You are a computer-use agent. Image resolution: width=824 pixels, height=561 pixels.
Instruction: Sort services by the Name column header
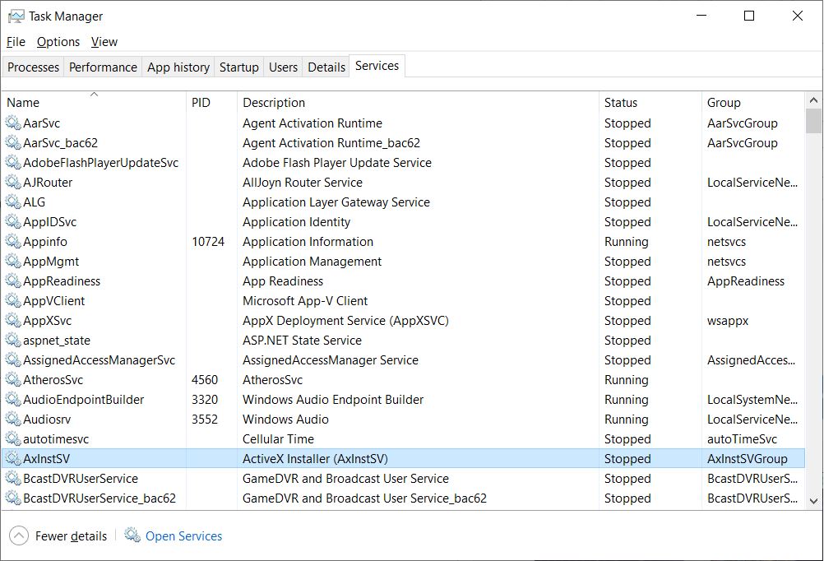point(23,103)
